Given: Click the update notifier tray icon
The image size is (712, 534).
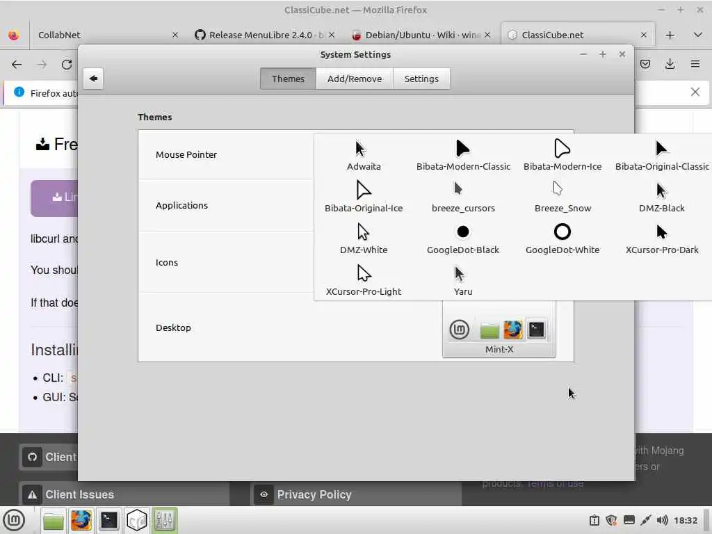Looking at the screenshot, I should (594, 520).
